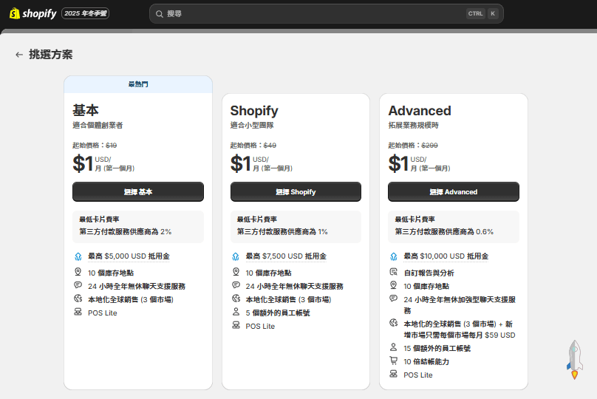Choose the 選擇 Advanced plan button
Image resolution: width=597 pixels, height=399 pixels.
(454, 191)
